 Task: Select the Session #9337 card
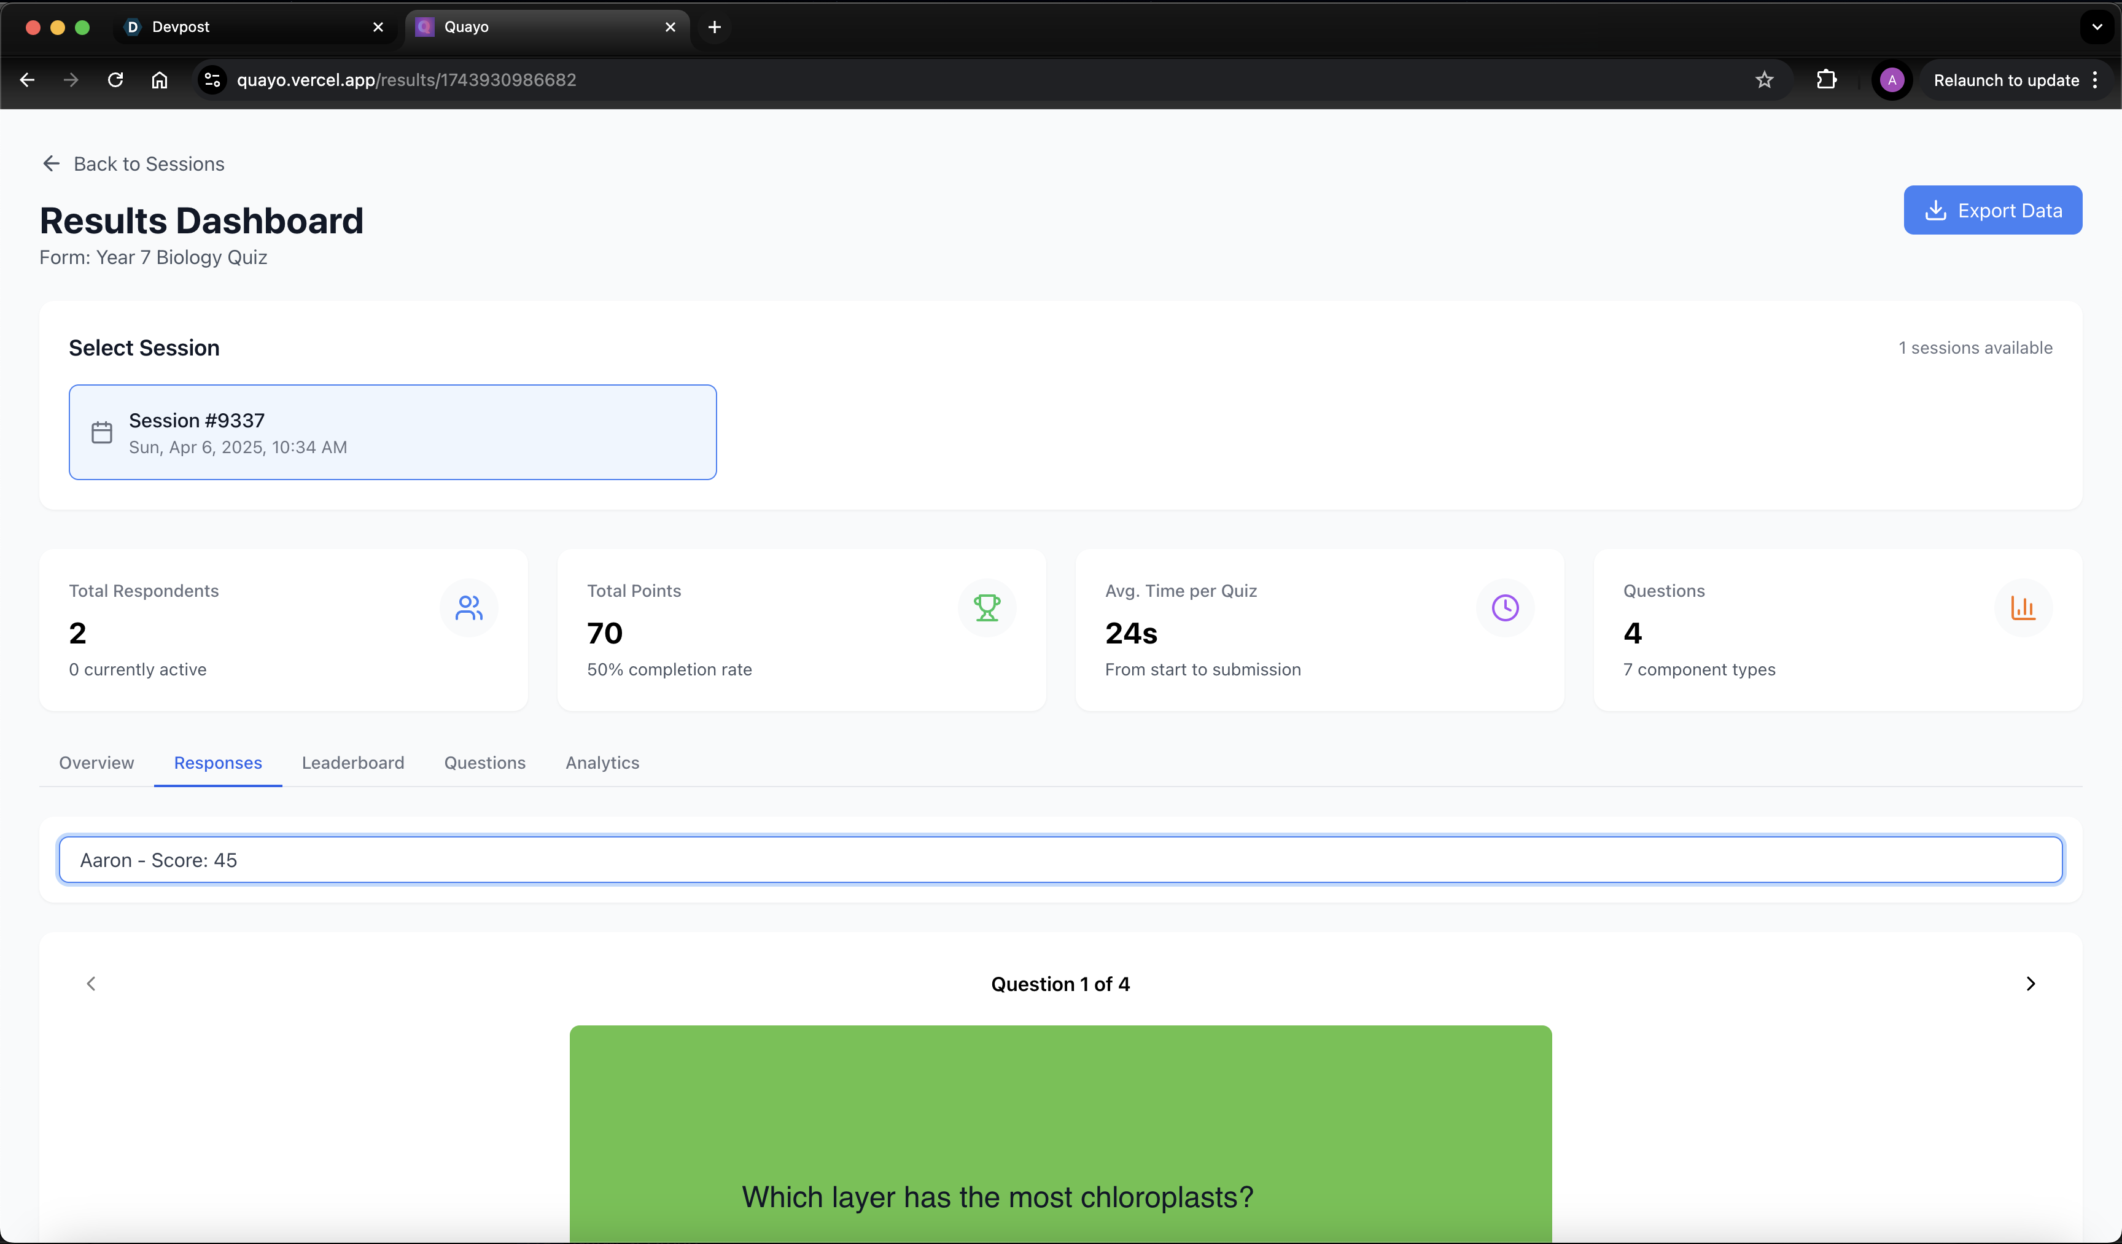click(x=392, y=432)
